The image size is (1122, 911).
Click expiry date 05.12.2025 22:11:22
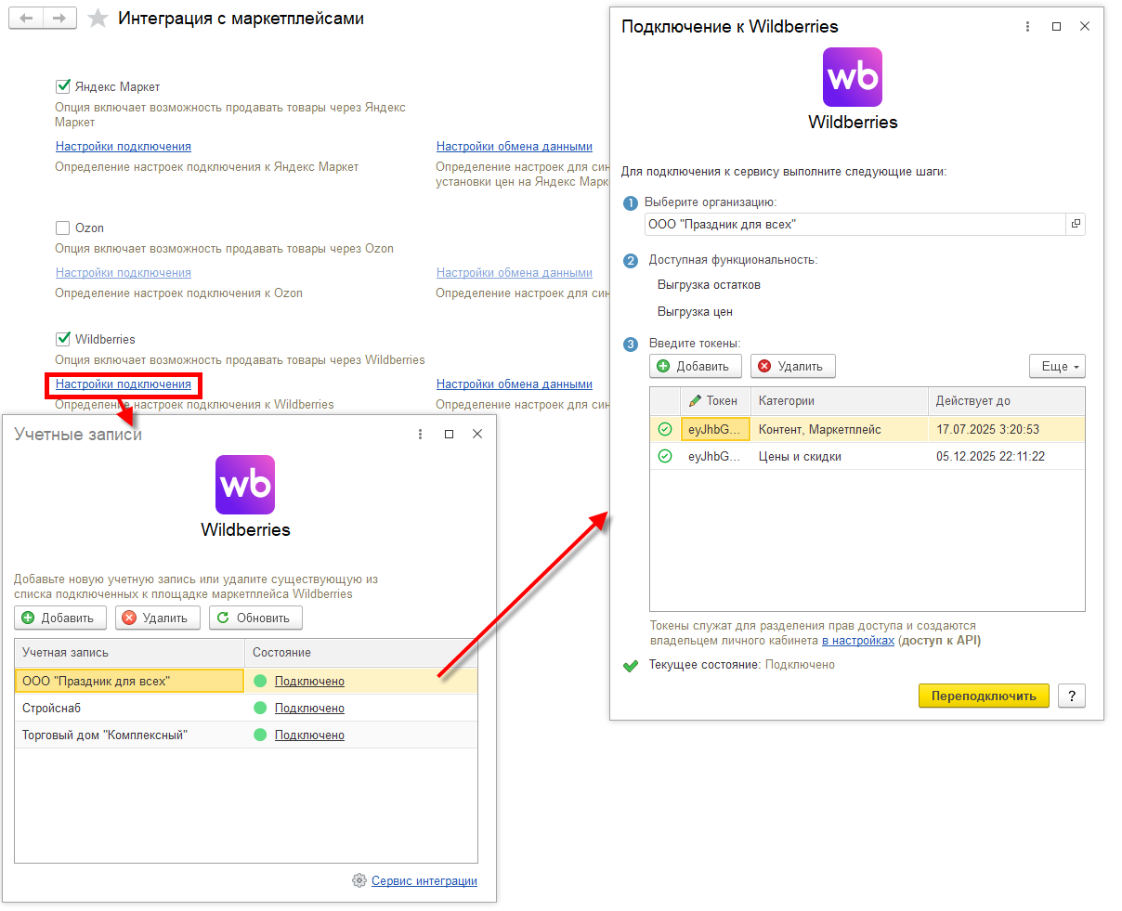coord(1006,456)
